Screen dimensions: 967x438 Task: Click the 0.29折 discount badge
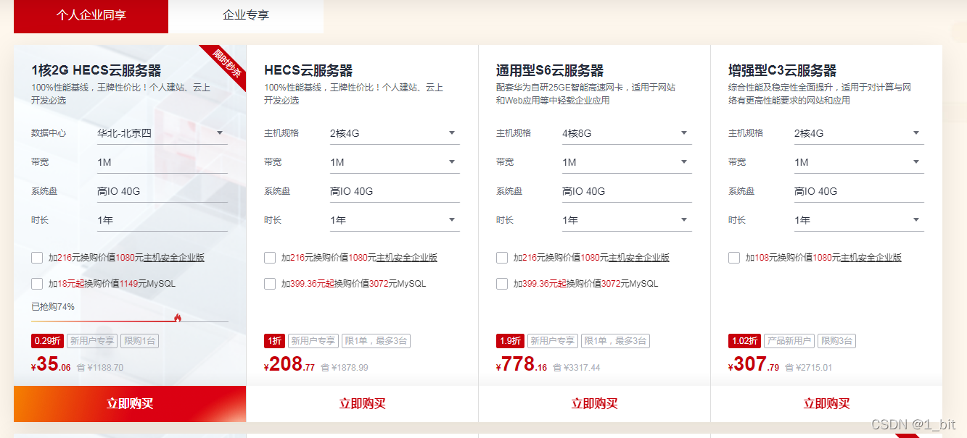pos(48,341)
